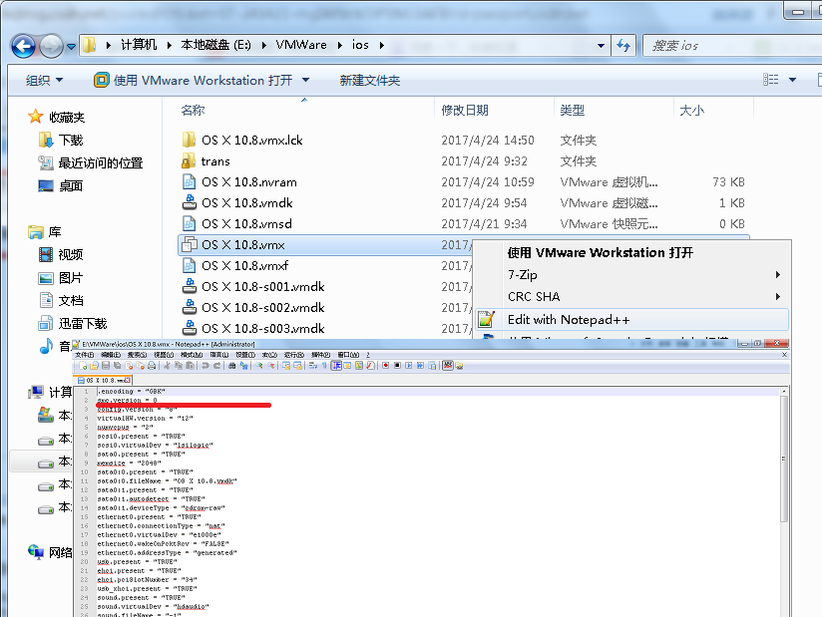Click the Explorer Back button
822x617 pixels.
pos(23,46)
